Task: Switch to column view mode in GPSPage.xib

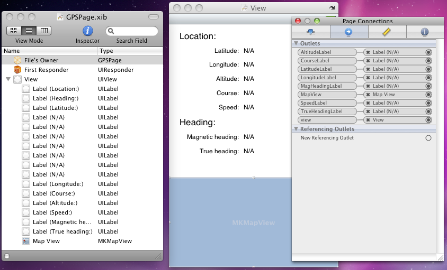Action: point(44,31)
